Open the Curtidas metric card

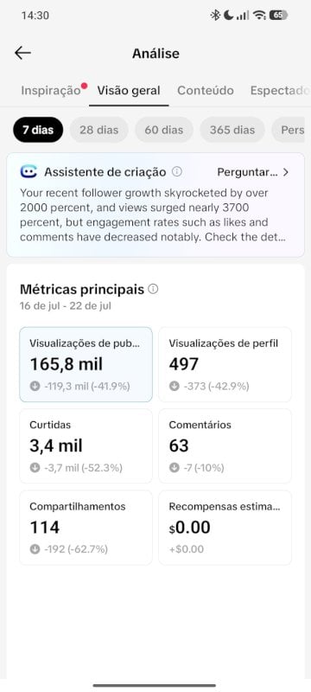tap(86, 445)
